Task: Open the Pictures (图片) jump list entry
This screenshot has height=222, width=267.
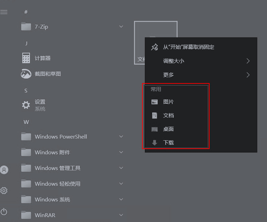Action: click(x=176, y=102)
